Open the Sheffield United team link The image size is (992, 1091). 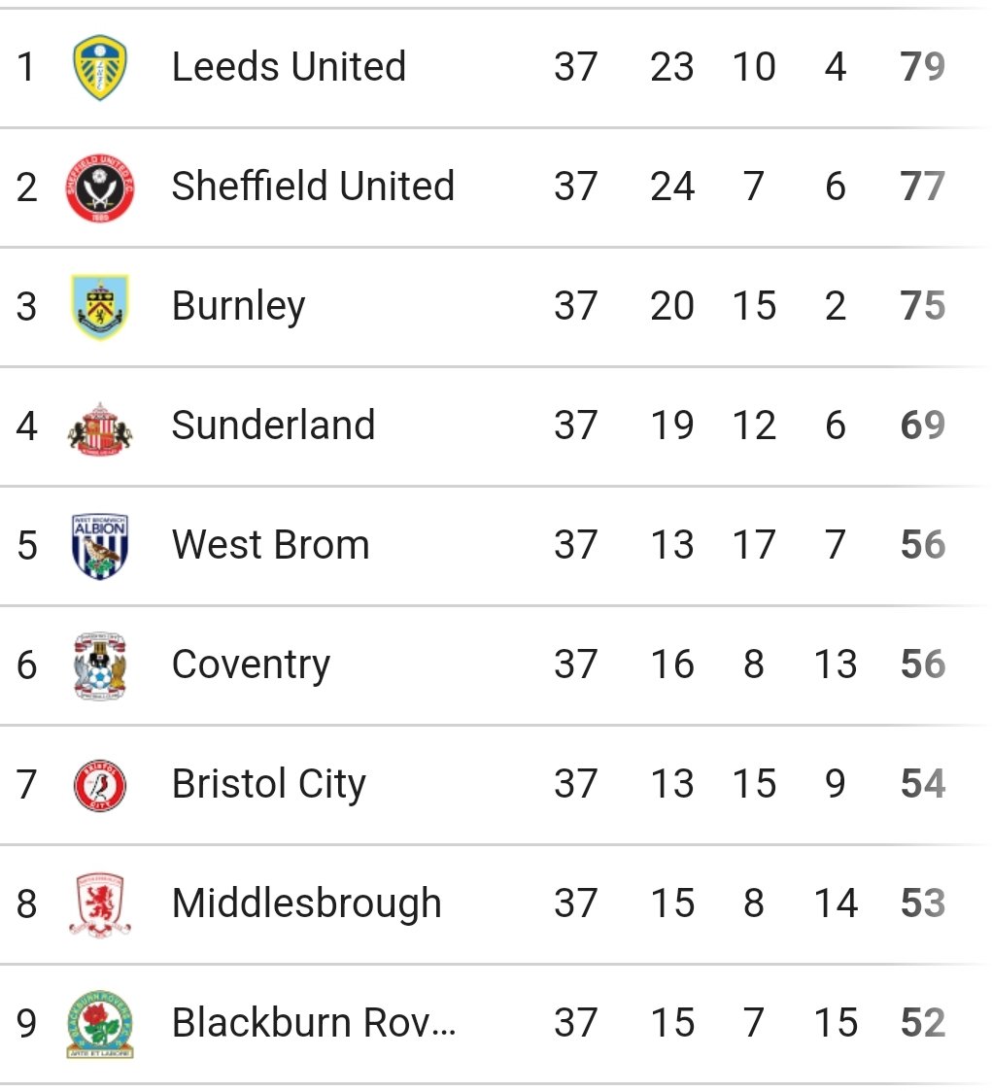point(313,187)
